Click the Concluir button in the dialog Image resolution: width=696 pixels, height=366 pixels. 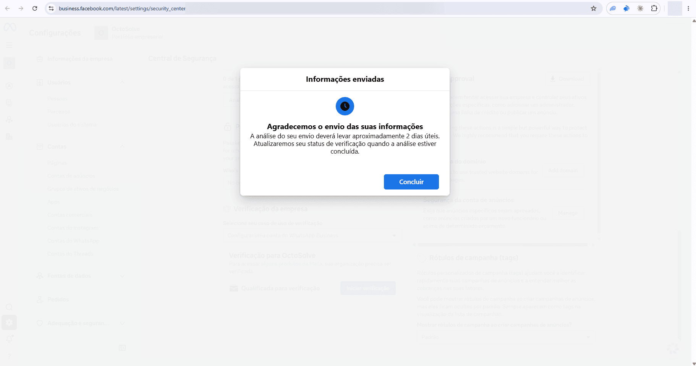411,182
